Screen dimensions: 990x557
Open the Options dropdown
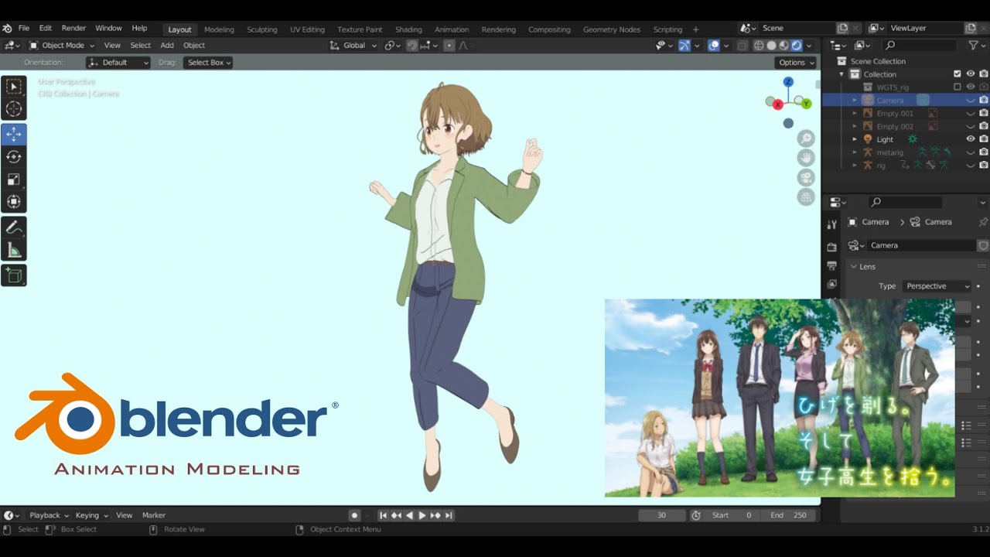tap(796, 63)
